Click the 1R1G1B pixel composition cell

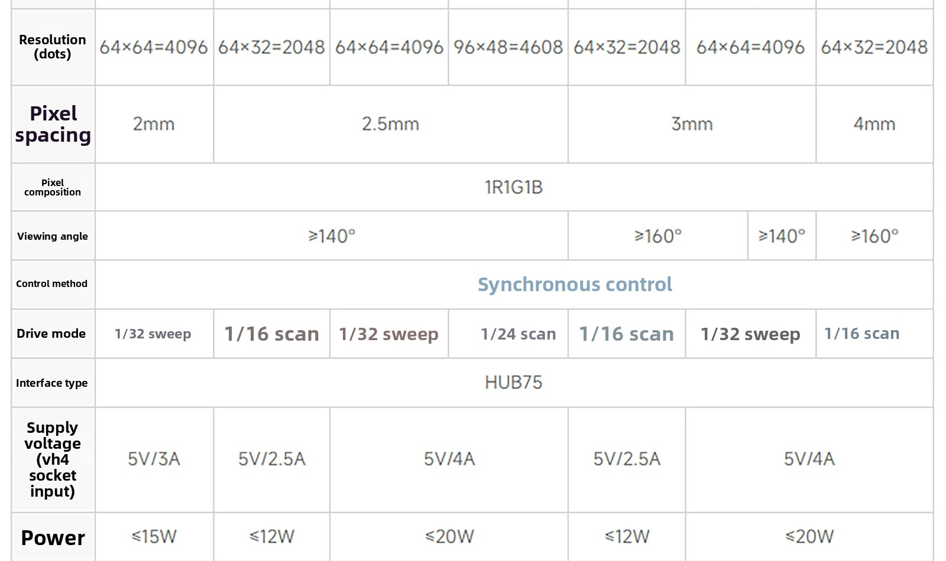coord(513,187)
